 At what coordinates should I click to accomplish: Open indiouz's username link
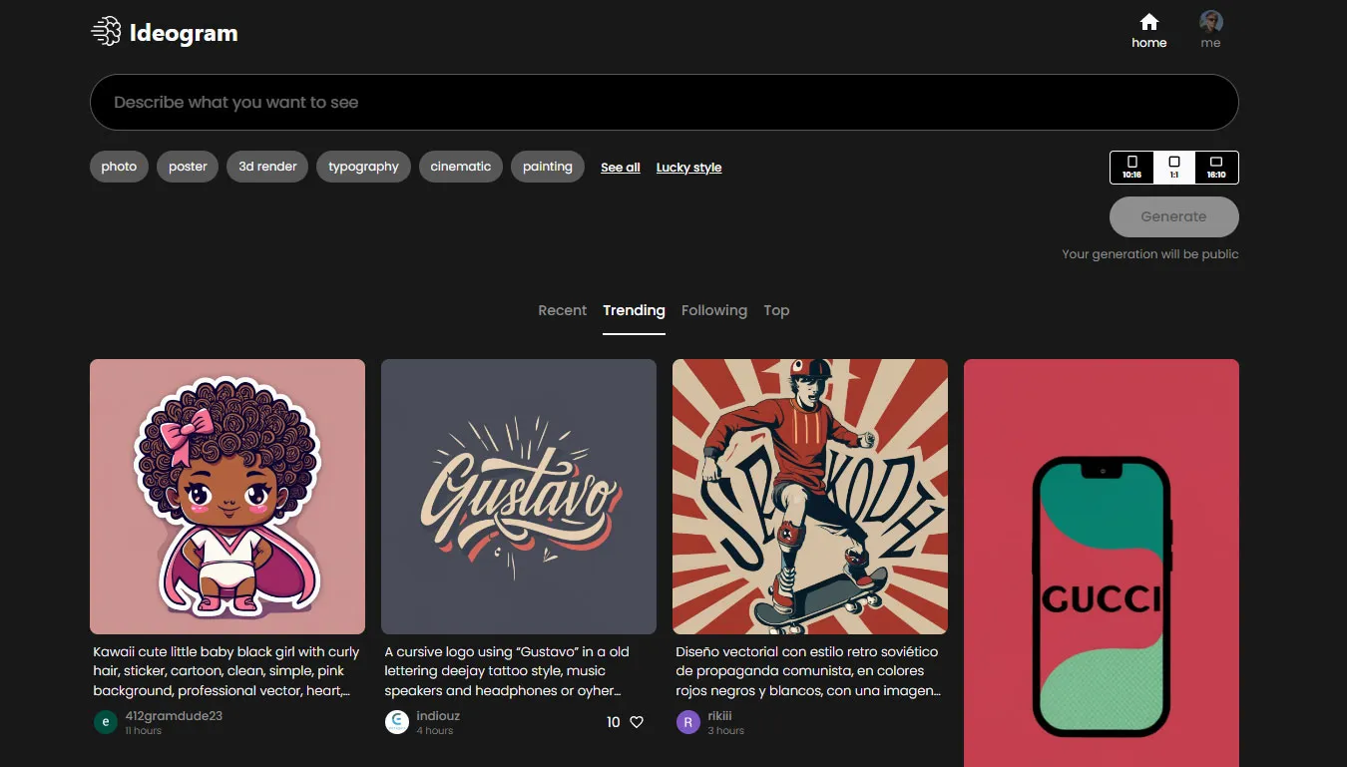(x=438, y=716)
